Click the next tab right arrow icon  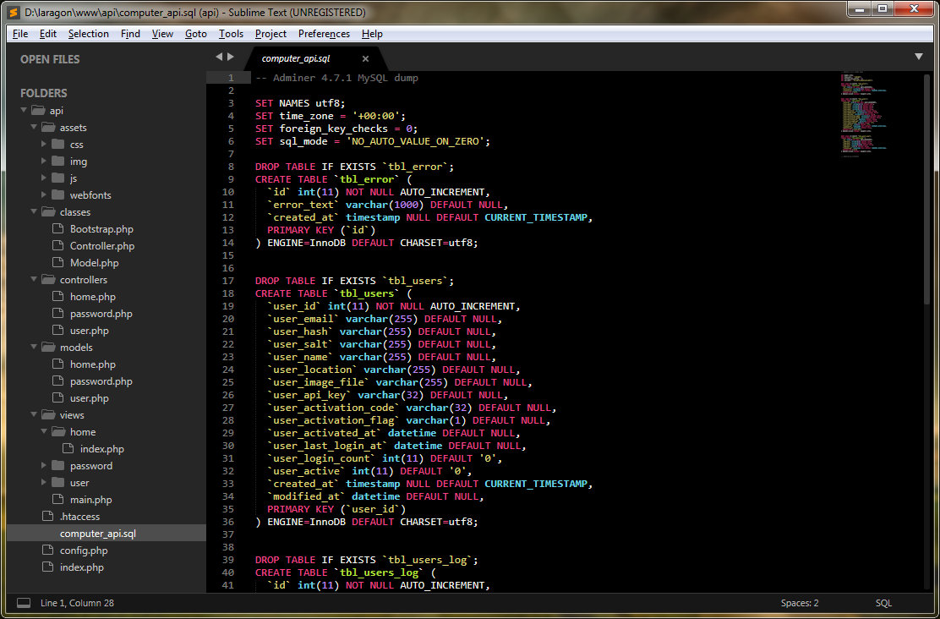(x=231, y=57)
